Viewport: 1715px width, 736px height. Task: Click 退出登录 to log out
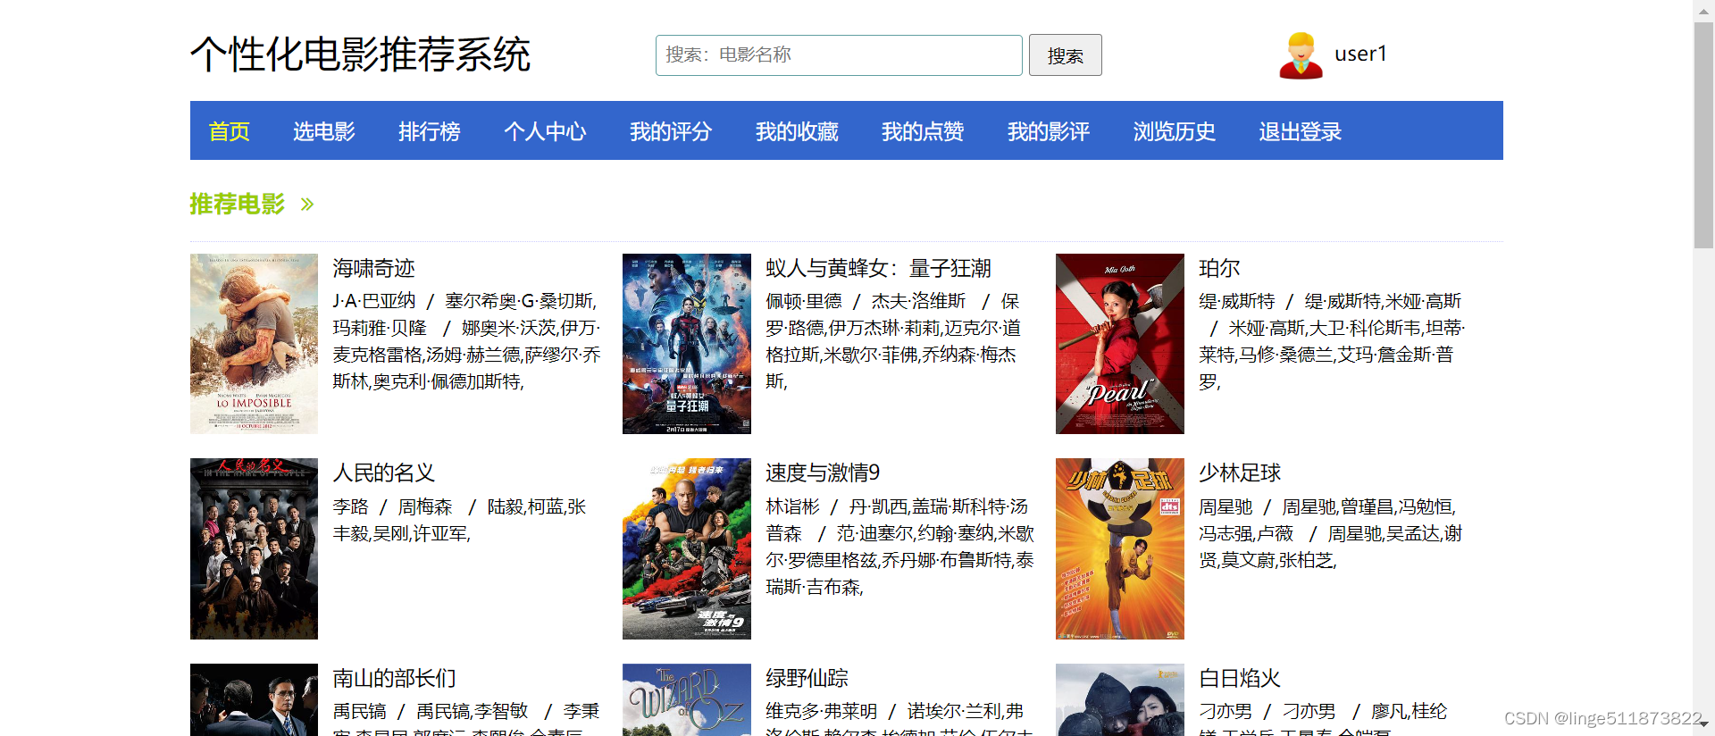click(x=1301, y=131)
